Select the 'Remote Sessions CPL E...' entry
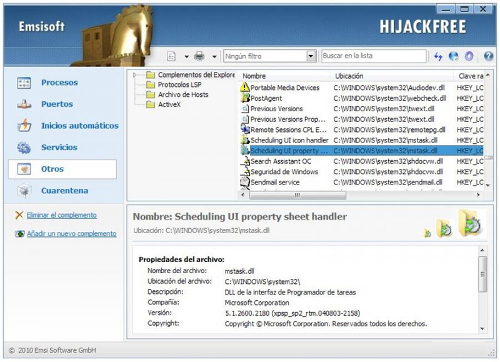The image size is (500, 362). tap(361, 130)
